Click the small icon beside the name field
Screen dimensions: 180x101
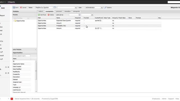[55, 8]
